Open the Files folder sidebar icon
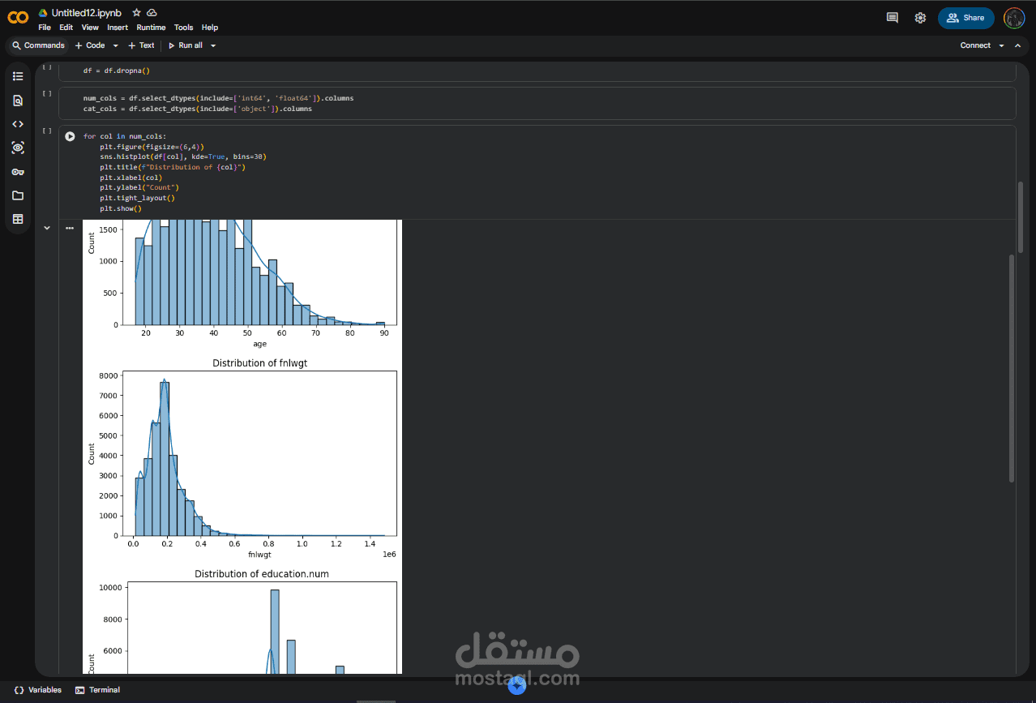1036x703 pixels. pyautogui.click(x=18, y=195)
